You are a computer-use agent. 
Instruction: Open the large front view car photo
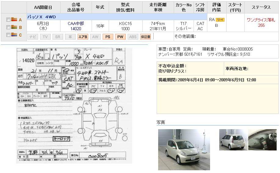[184, 150]
